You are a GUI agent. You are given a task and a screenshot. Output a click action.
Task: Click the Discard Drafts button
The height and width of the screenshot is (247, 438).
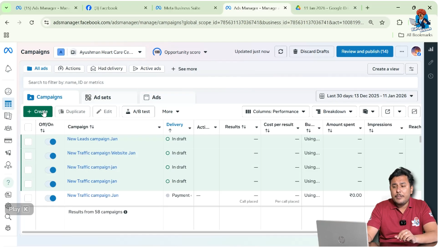pos(311,52)
